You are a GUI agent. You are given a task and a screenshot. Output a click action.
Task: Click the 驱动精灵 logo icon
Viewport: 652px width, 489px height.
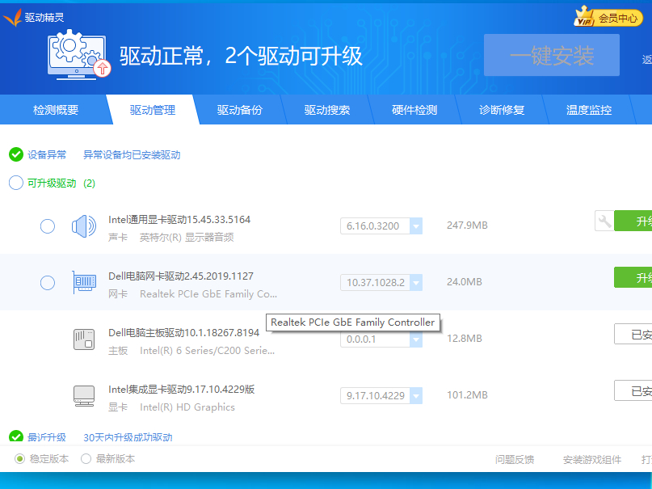click(12, 18)
